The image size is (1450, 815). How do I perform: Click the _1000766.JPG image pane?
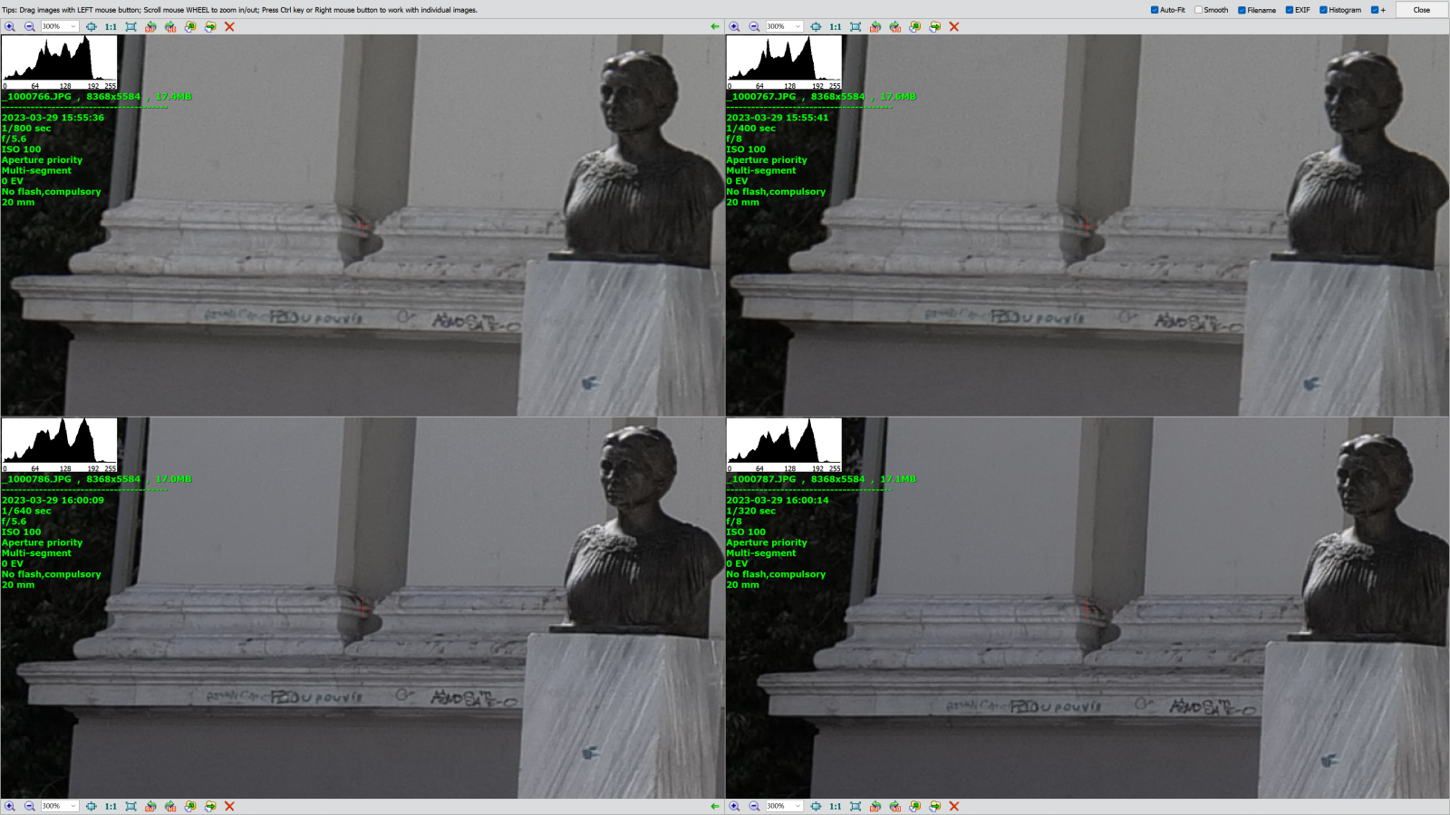coord(362,272)
